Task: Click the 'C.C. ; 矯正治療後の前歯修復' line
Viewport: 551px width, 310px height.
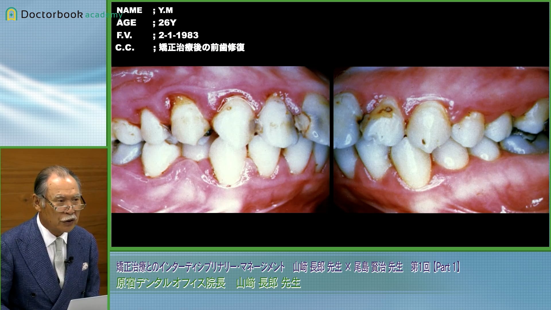Action: coord(180,47)
